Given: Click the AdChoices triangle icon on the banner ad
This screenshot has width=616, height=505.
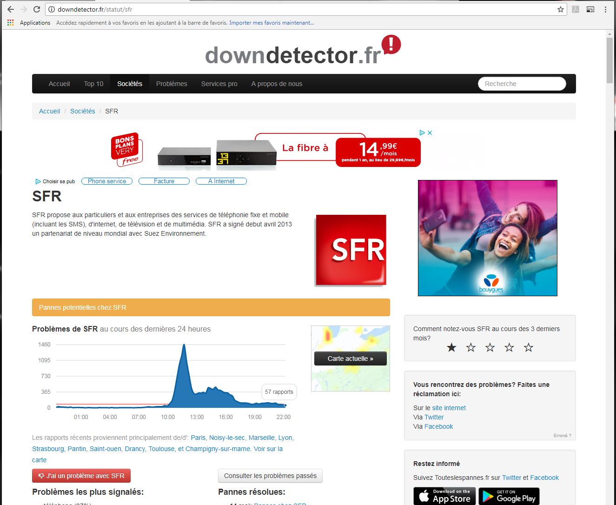Looking at the screenshot, I should 422,133.
